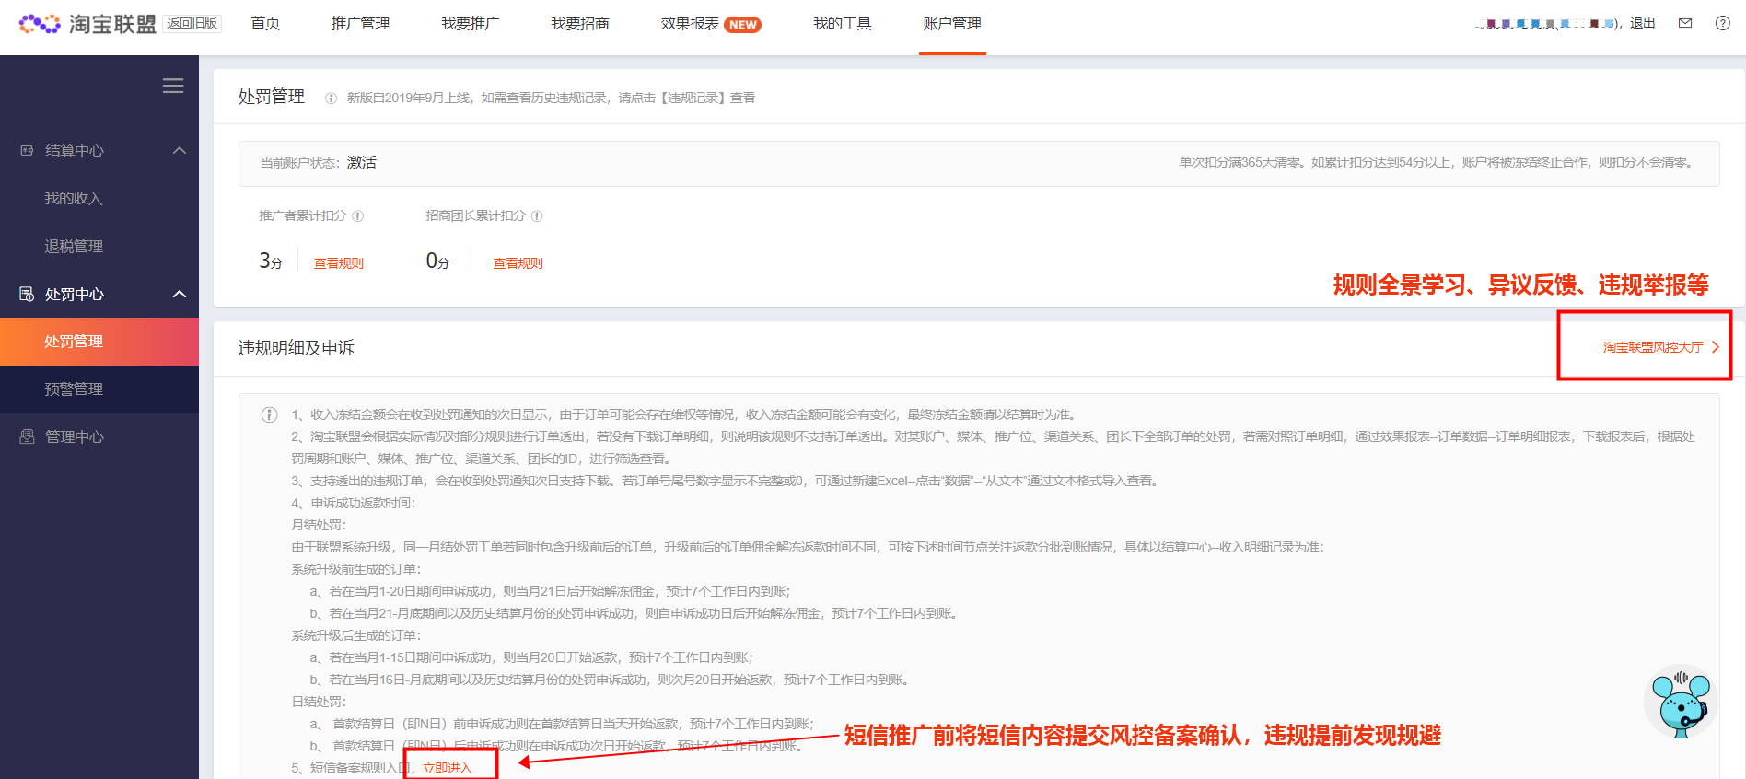Click the 返回旧版 button
This screenshot has width=1746, height=779.
tap(192, 24)
